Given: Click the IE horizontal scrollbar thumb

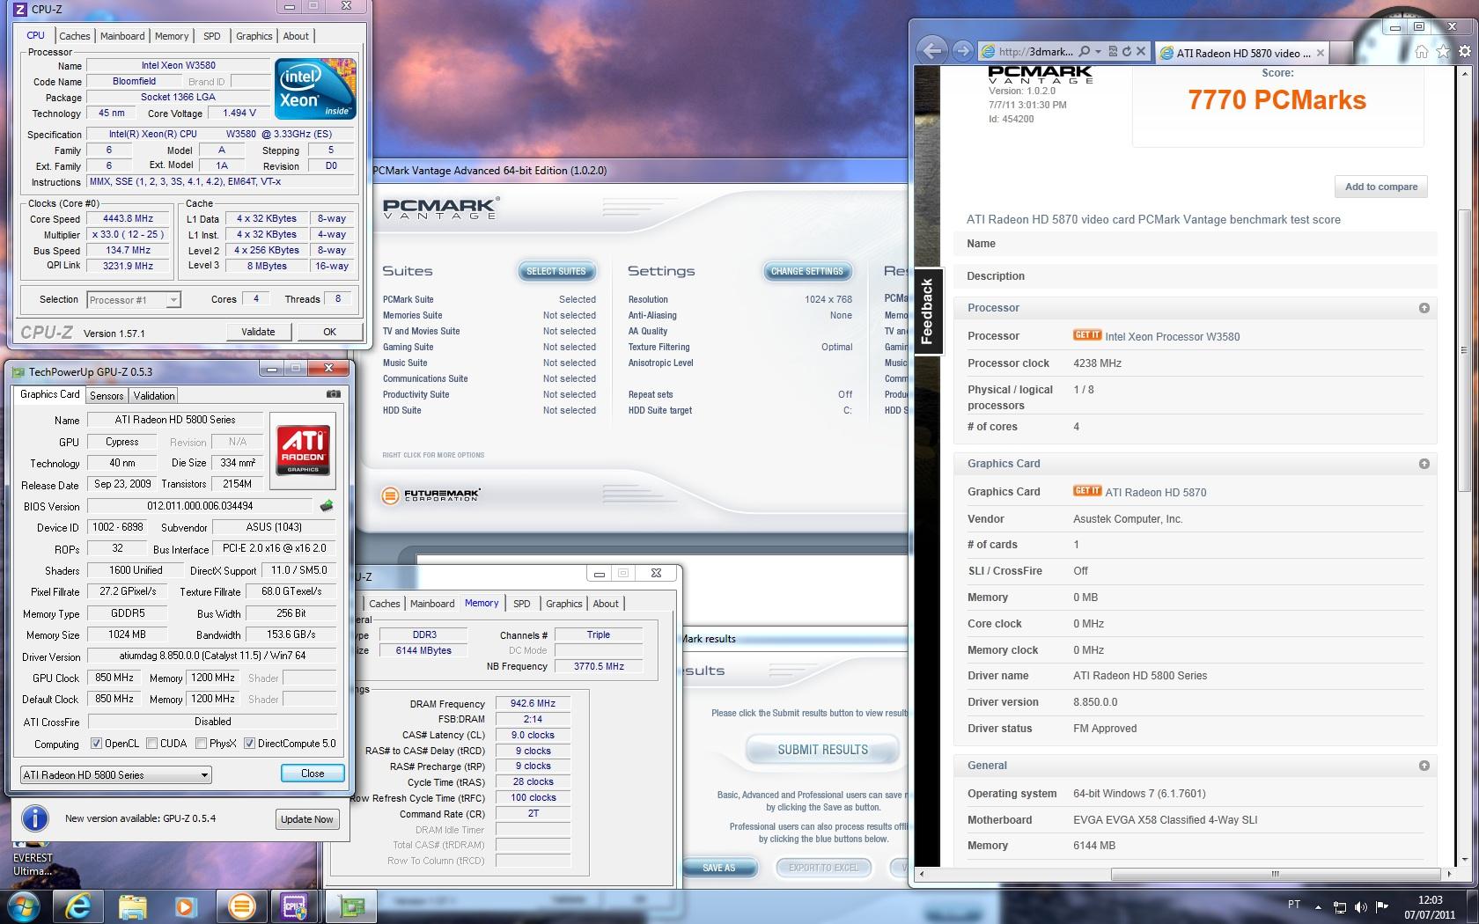Looking at the screenshot, I should pos(1274,874).
